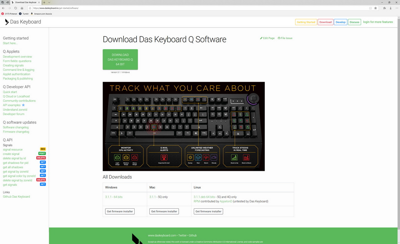Open Pinterest bookmark in favorites bar

click(x=9, y=14)
